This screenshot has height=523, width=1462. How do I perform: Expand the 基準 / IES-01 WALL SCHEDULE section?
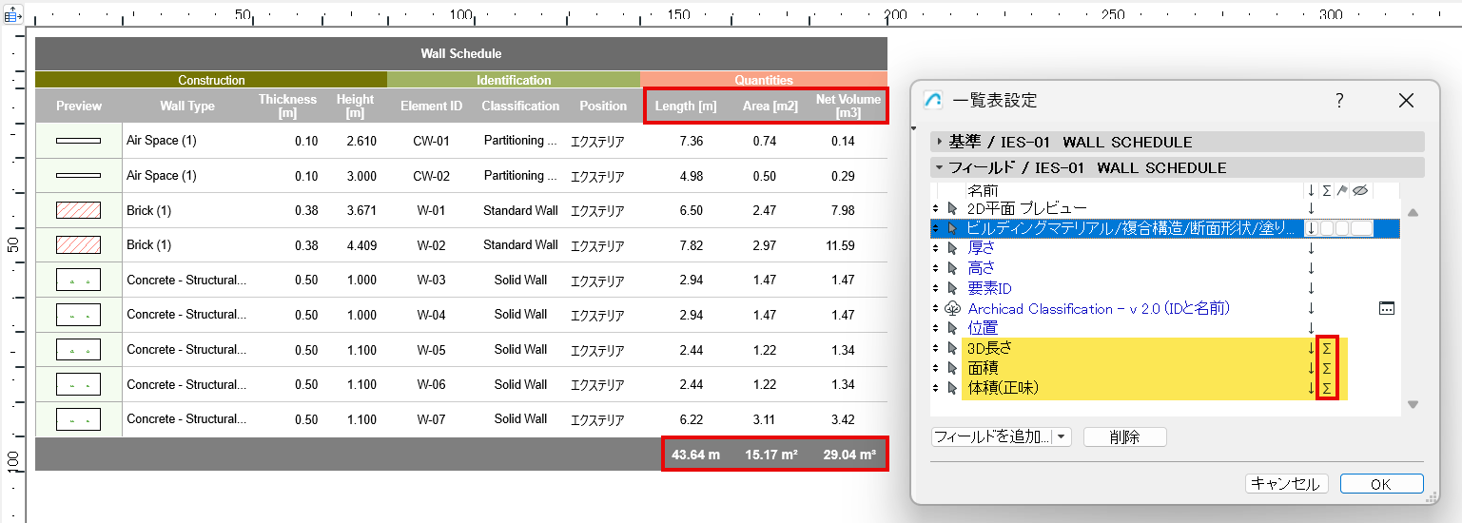[x=940, y=142]
